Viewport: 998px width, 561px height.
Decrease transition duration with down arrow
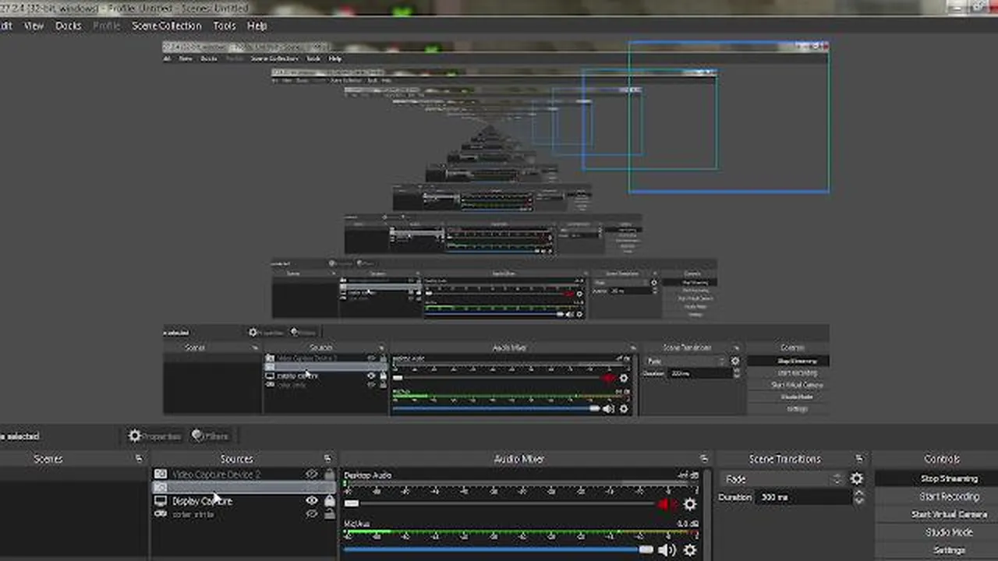[x=858, y=501]
